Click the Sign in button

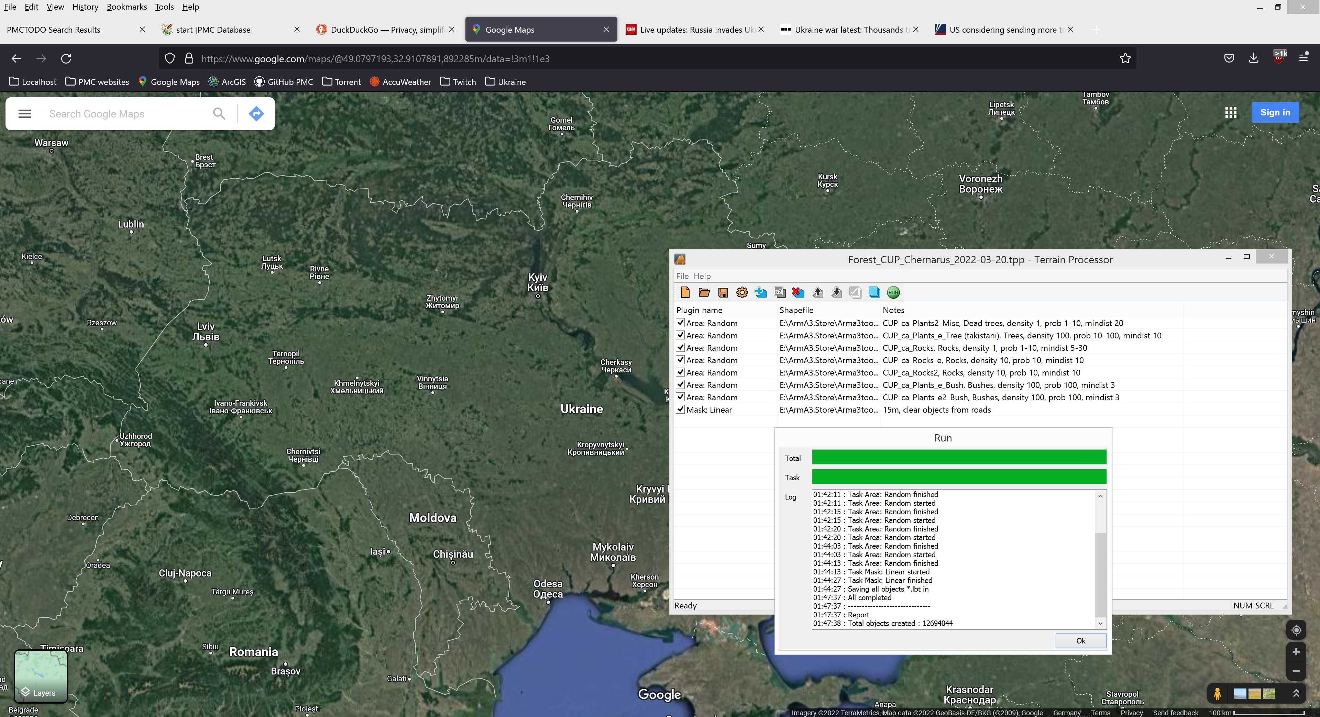(1274, 113)
